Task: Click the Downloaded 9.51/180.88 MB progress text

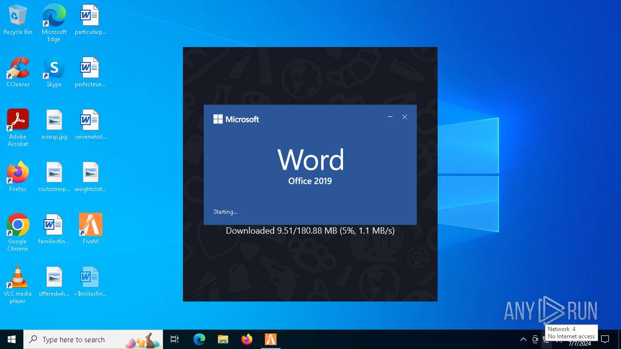Action: click(310, 231)
